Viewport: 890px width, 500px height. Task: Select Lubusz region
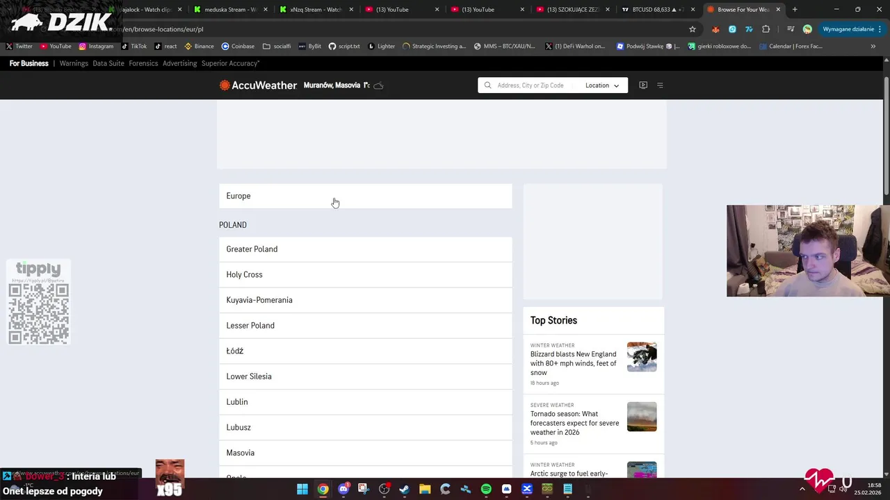point(366,428)
